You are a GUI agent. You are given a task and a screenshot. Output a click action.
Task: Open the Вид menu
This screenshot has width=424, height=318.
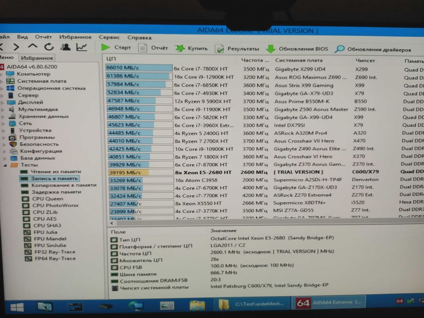tap(22, 37)
